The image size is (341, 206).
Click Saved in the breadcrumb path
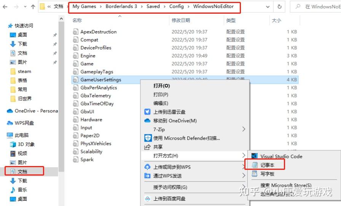(153, 6)
